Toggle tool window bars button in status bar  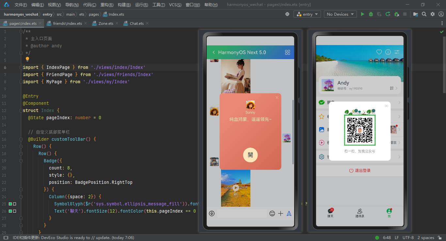[x=6, y=238]
